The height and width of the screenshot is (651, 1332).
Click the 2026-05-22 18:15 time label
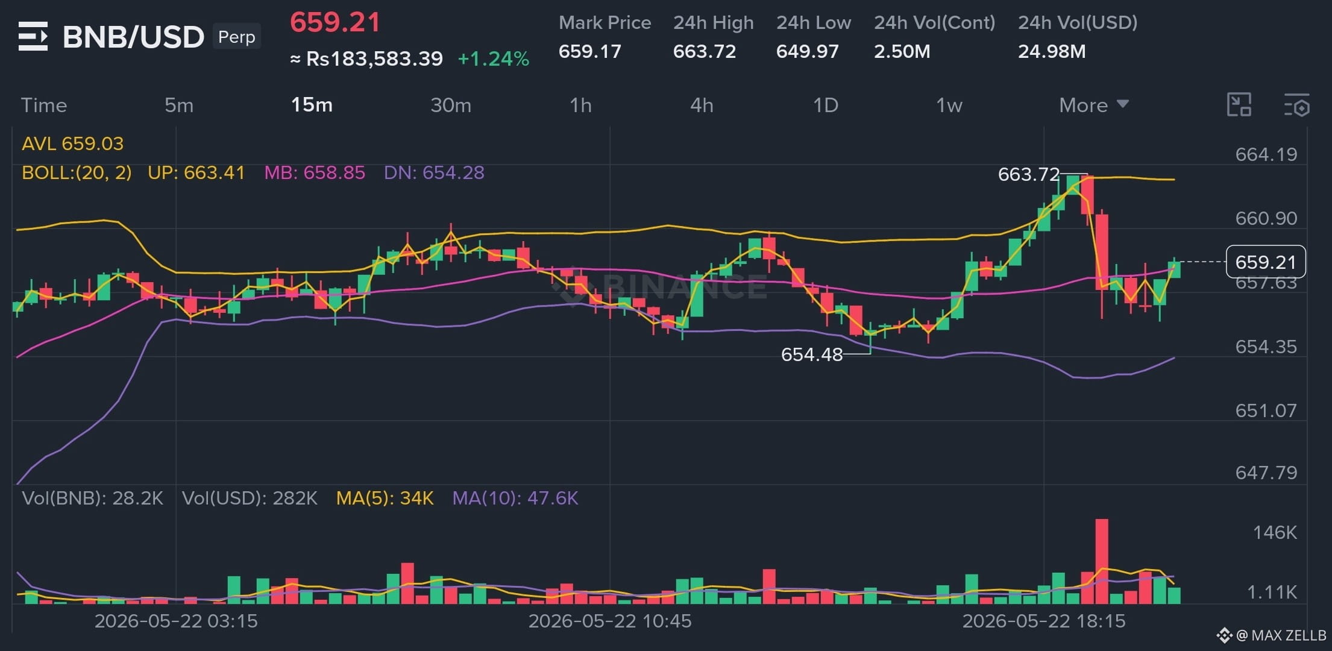[1044, 621]
